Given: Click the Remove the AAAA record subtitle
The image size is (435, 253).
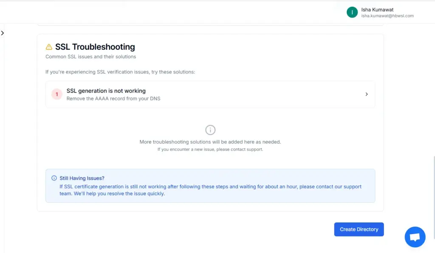Looking at the screenshot, I should point(113,98).
